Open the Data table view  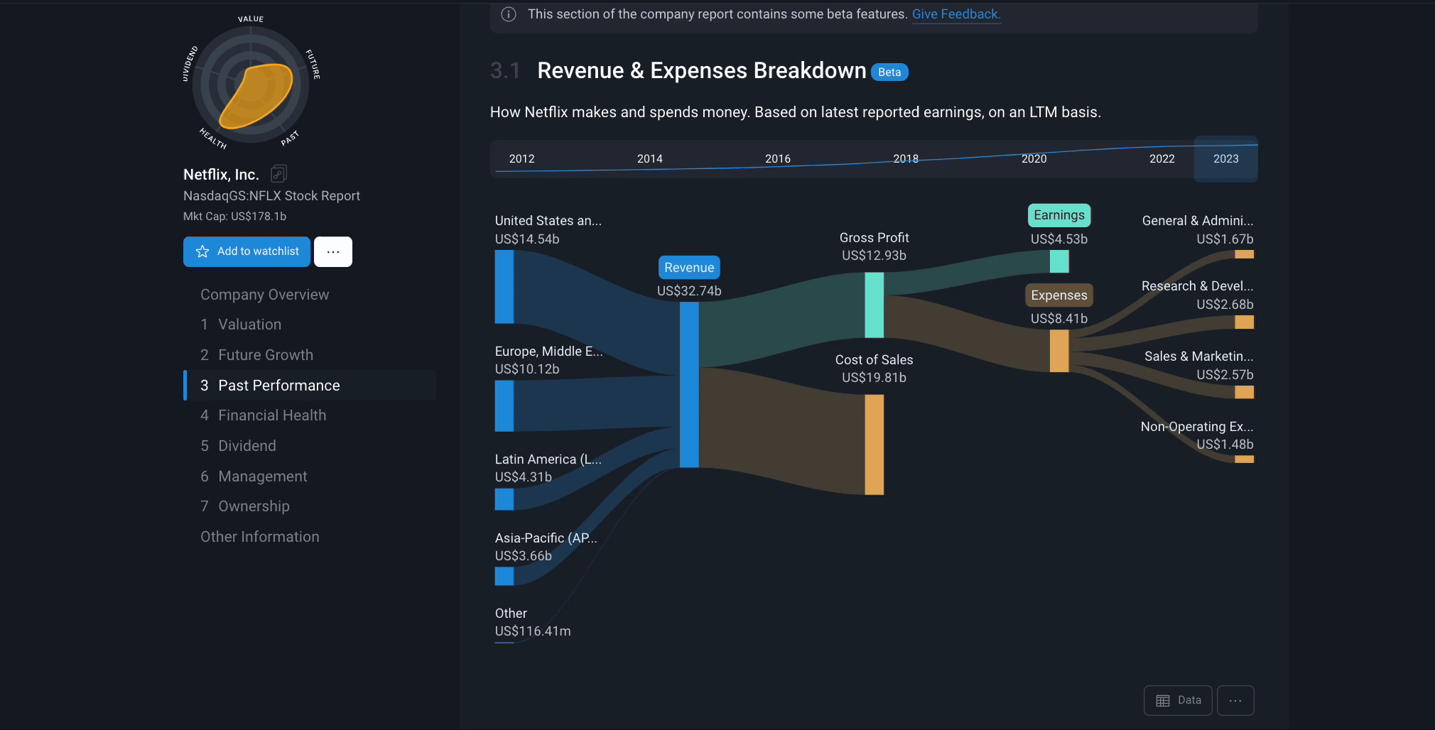pyautogui.click(x=1178, y=700)
